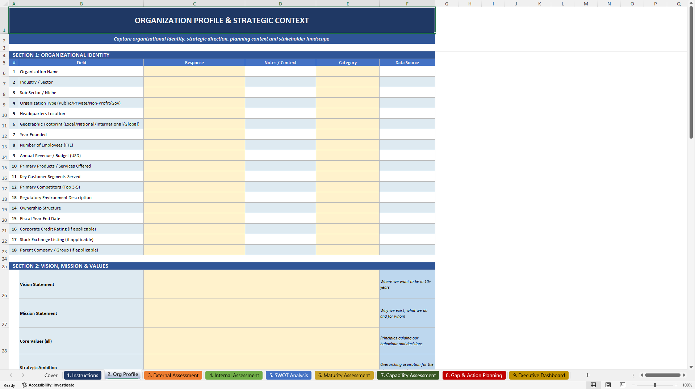Screen dimensions: 695x389
Task: Select the Organization Profile title cell
Action: [x=222, y=21]
